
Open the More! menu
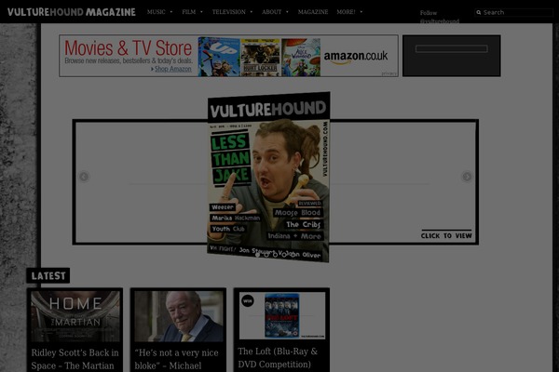[346, 12]
